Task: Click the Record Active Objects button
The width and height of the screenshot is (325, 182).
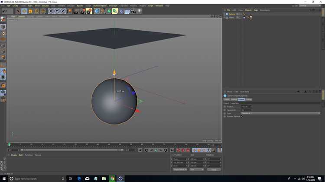Action: pos(178,150)
